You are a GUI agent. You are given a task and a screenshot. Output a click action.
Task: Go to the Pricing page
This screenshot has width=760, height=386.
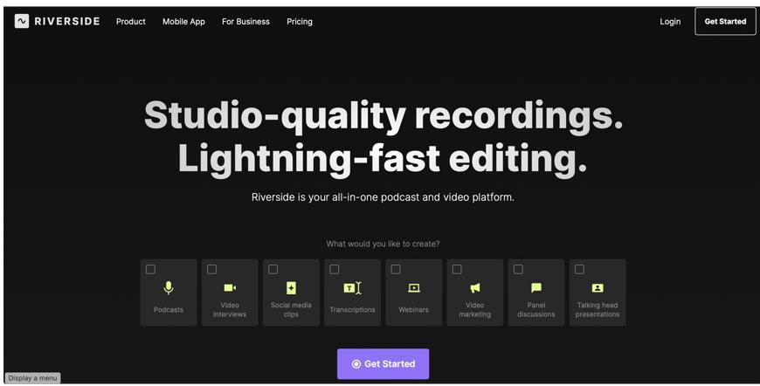[300, 22]
